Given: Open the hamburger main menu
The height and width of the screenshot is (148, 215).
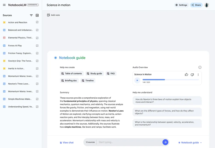Looking at the screenshot, I should point(4,5).
